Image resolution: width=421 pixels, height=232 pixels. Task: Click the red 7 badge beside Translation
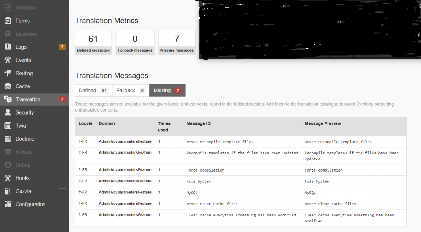click(x=62, y=99)
